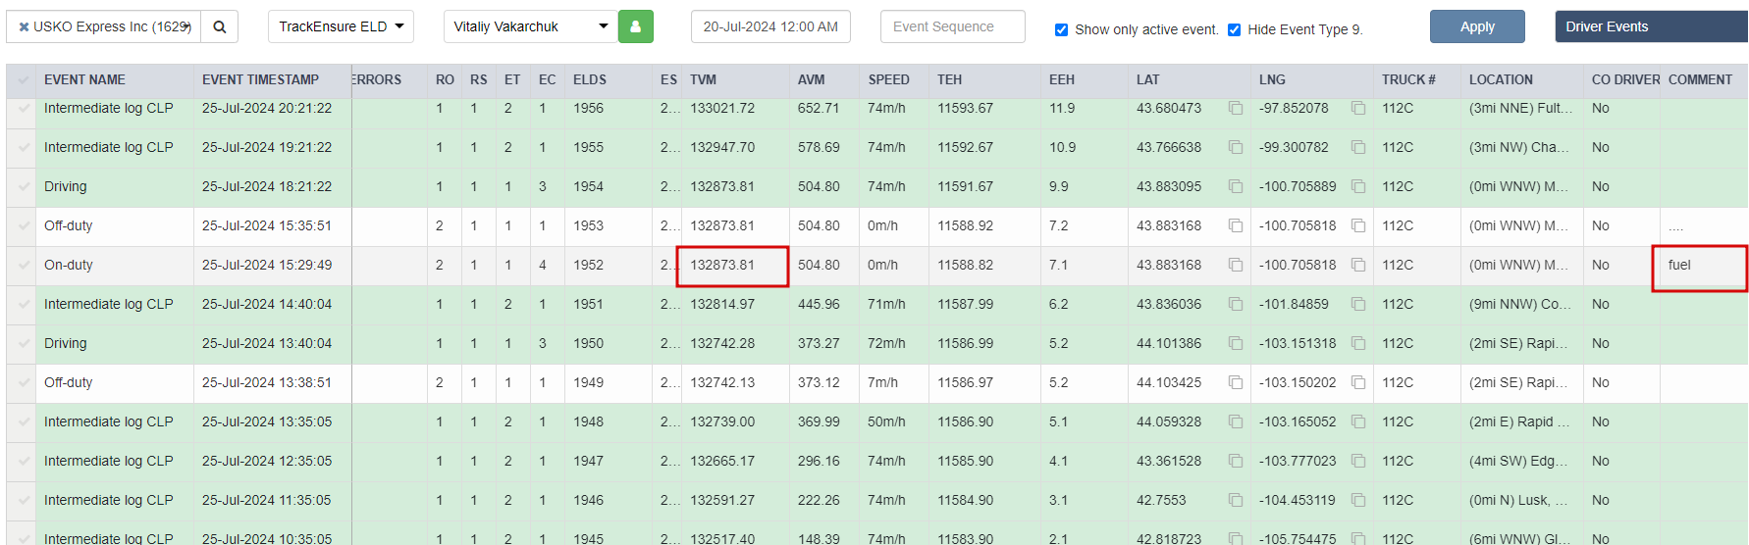Viewport: 1749px width, 545px height.
Task: Copy latitude 44.101386 using its copy icon
Action: point(1236,343)
